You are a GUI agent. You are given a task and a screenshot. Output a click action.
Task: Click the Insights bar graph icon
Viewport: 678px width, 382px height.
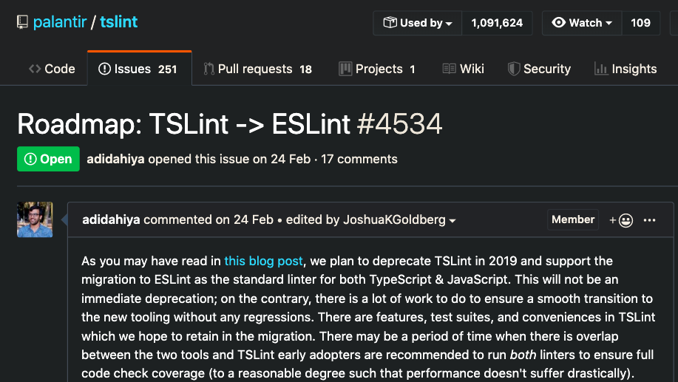pyautogui.click(x=601, y=69)
